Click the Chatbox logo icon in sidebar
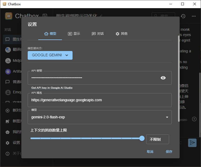 (x=9, y=16)
